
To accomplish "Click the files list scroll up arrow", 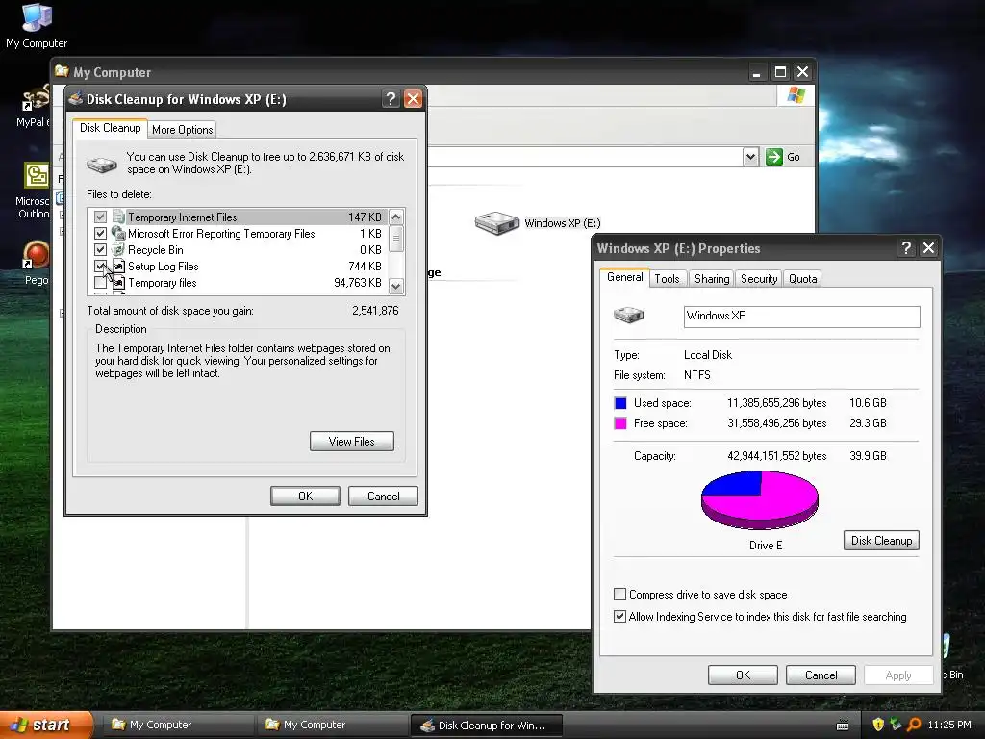I will click(x=395, y=217).
